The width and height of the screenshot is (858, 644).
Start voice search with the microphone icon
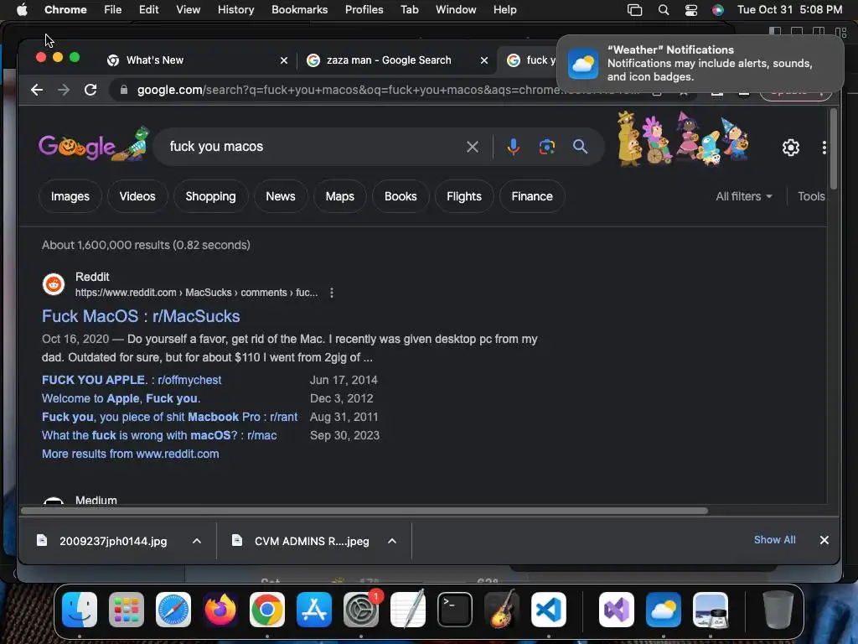click(513, 147)
